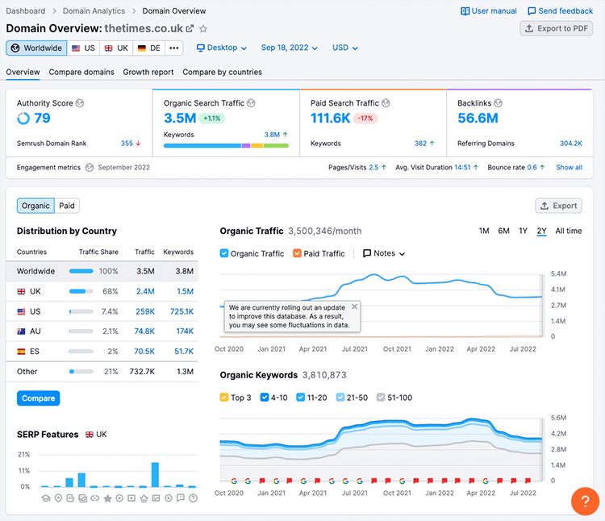Image resolution: width=605 pixels, height=521 pixels.
Task: Click the speech bubble question SERP icon
Action: click(x=180, y=498)
